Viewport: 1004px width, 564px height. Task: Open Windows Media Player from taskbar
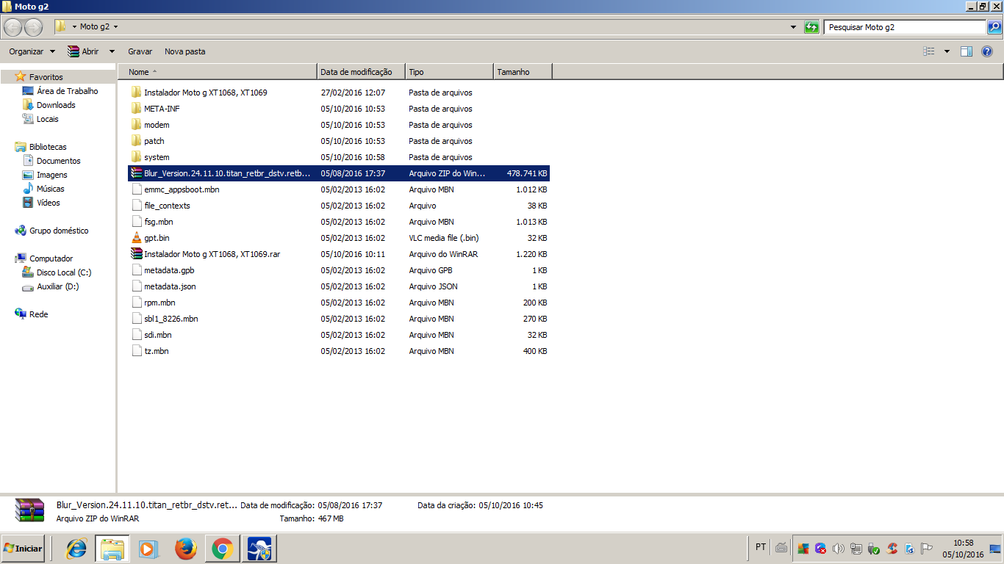pos(148,549)
